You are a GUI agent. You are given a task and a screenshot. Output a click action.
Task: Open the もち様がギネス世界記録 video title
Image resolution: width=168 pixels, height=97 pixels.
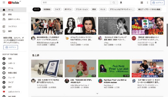48,81
